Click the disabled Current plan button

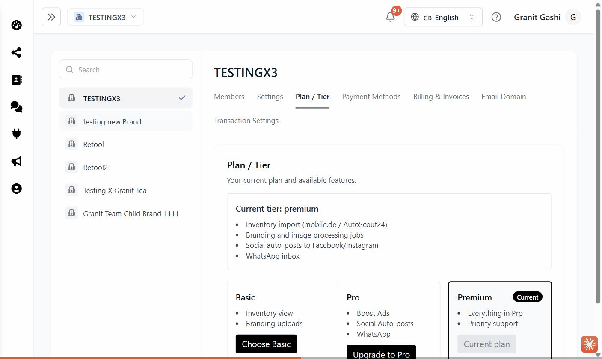pos(486,344)
